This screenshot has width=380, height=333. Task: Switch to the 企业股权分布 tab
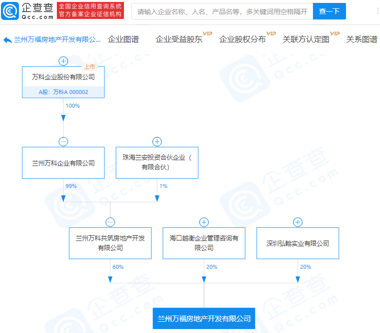[x=242, y=39]
